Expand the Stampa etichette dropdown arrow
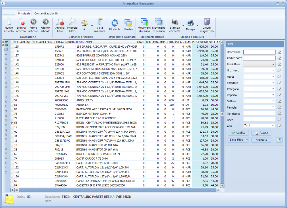The width and height of the screenshot is (287, 208). pyautogui.click(x=183, y=25)
